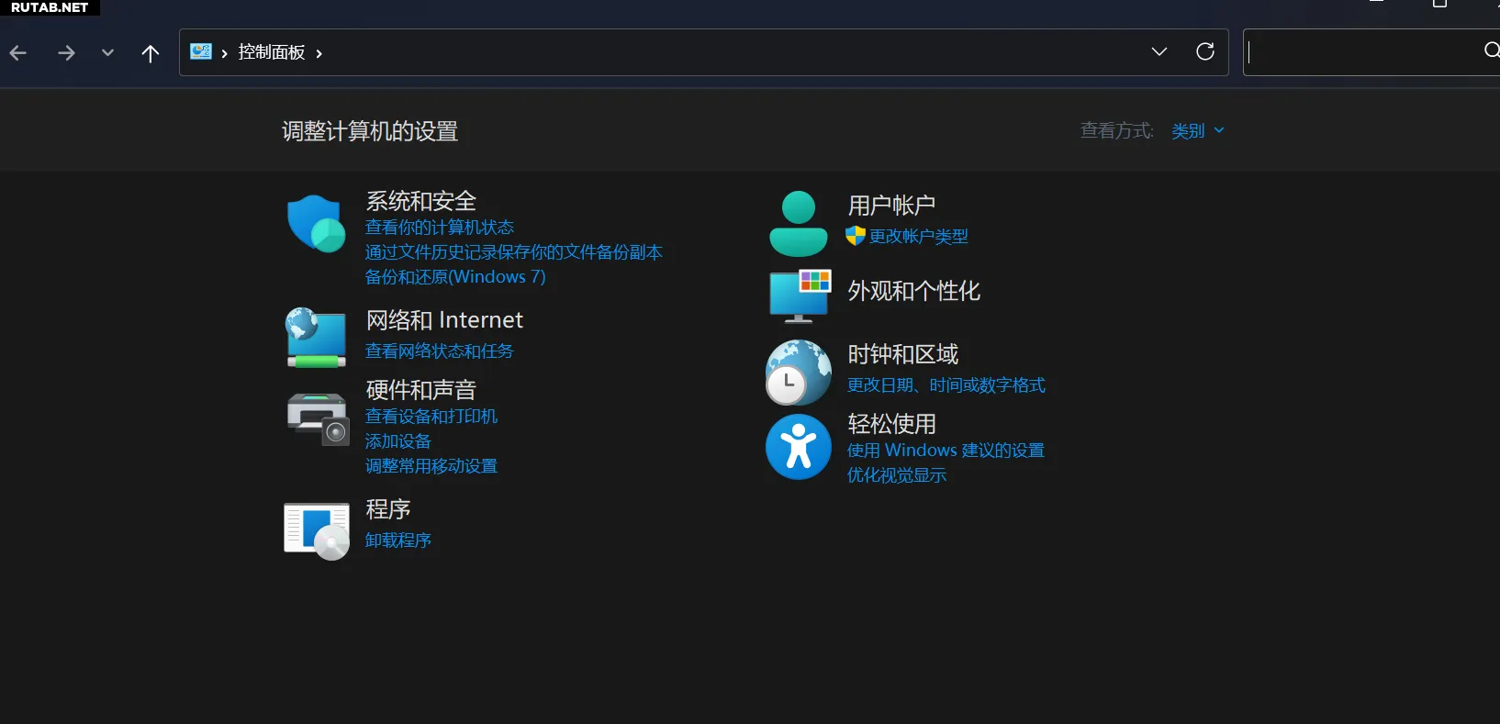1500x724 pixels.
Task: Expand the recent locations chevron
Action: pos(107,53)
